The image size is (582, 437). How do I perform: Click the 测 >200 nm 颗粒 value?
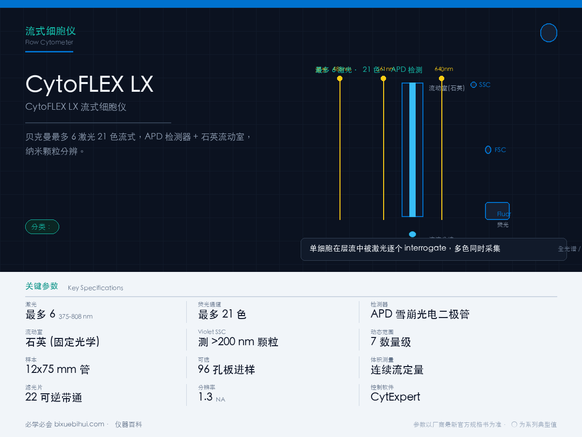tap(238, 342)
